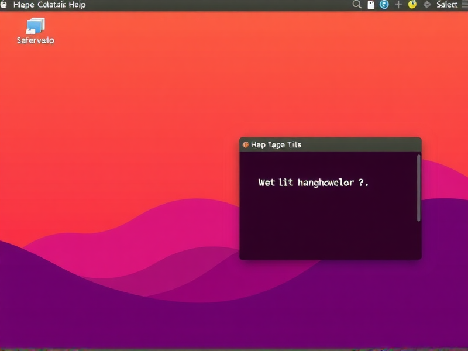Click the Safervalo text label on desktop
The width and height of the screenshot is (468, 351).
coord(36,40)
